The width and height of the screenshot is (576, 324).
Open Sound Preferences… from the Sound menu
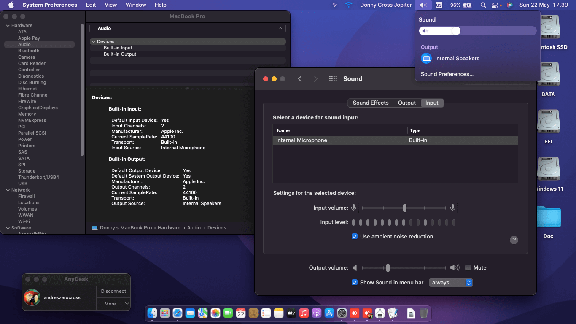447,74
